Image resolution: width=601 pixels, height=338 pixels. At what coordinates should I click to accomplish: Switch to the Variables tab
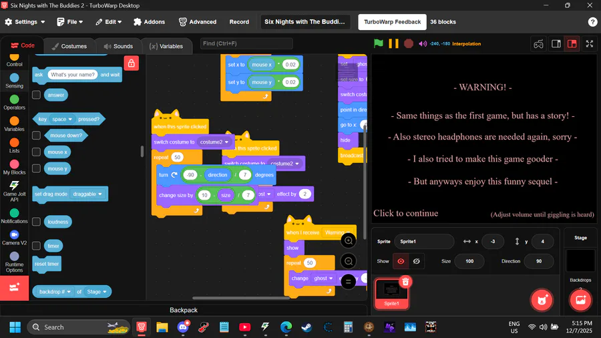click(x=166, y=46)
